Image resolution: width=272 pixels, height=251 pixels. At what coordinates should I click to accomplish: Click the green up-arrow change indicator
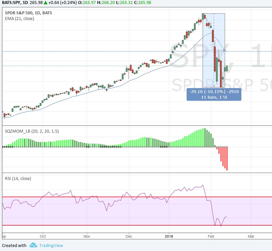click(45, 3)
